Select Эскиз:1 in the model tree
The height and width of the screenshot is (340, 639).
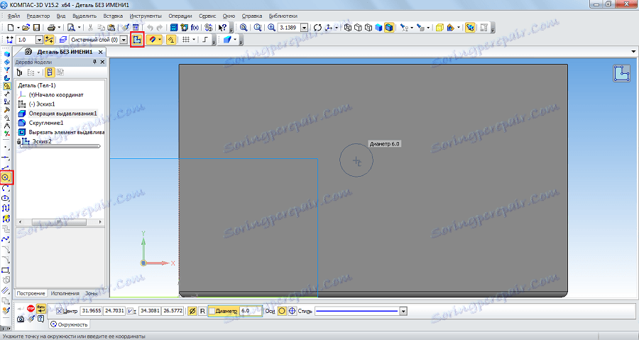point(37,104)
